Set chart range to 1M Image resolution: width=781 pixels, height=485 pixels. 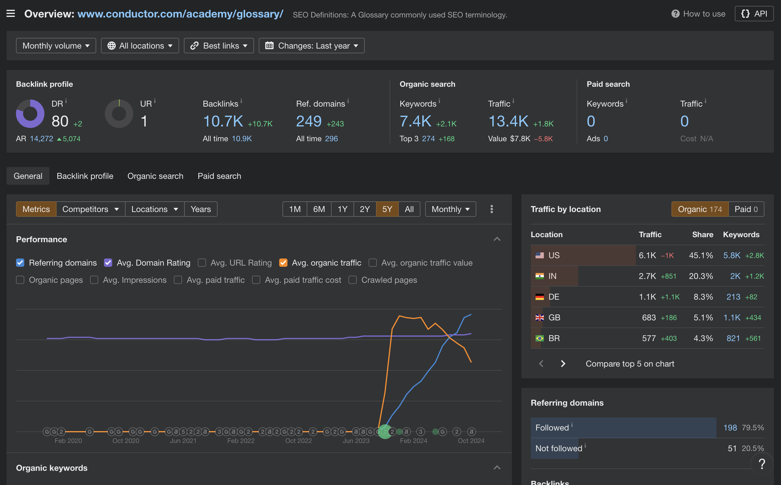click(x=295, y=209)
